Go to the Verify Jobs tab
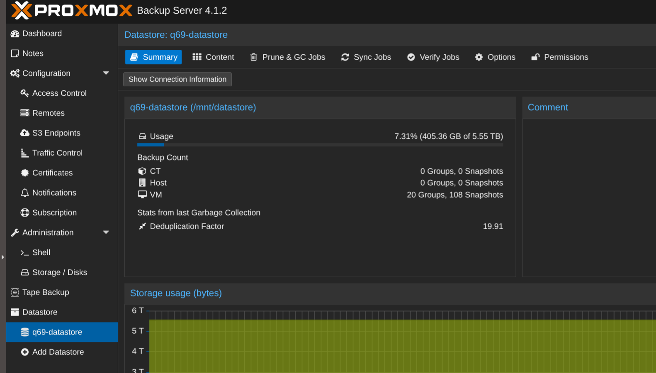This screenshot has width=656, height=373. point(433,57)
